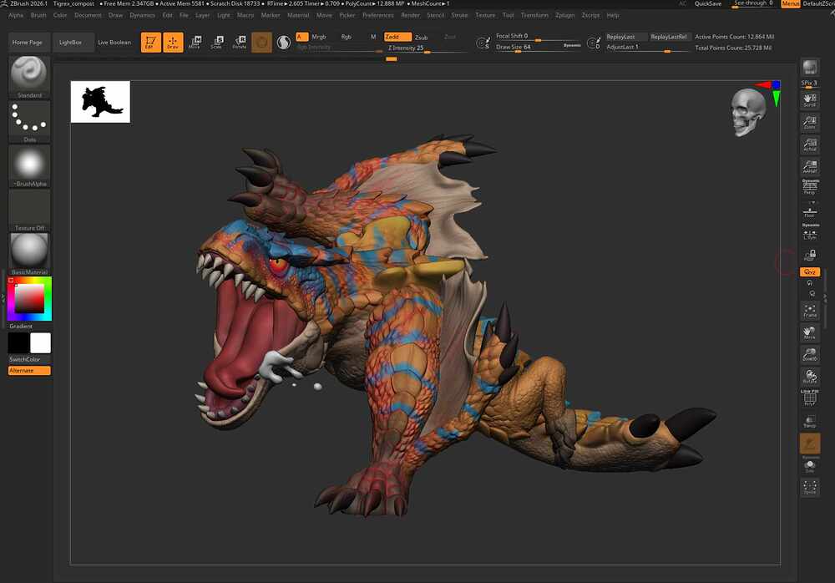
Task: Click the skull camera head navigator
Action: (748, 111)
